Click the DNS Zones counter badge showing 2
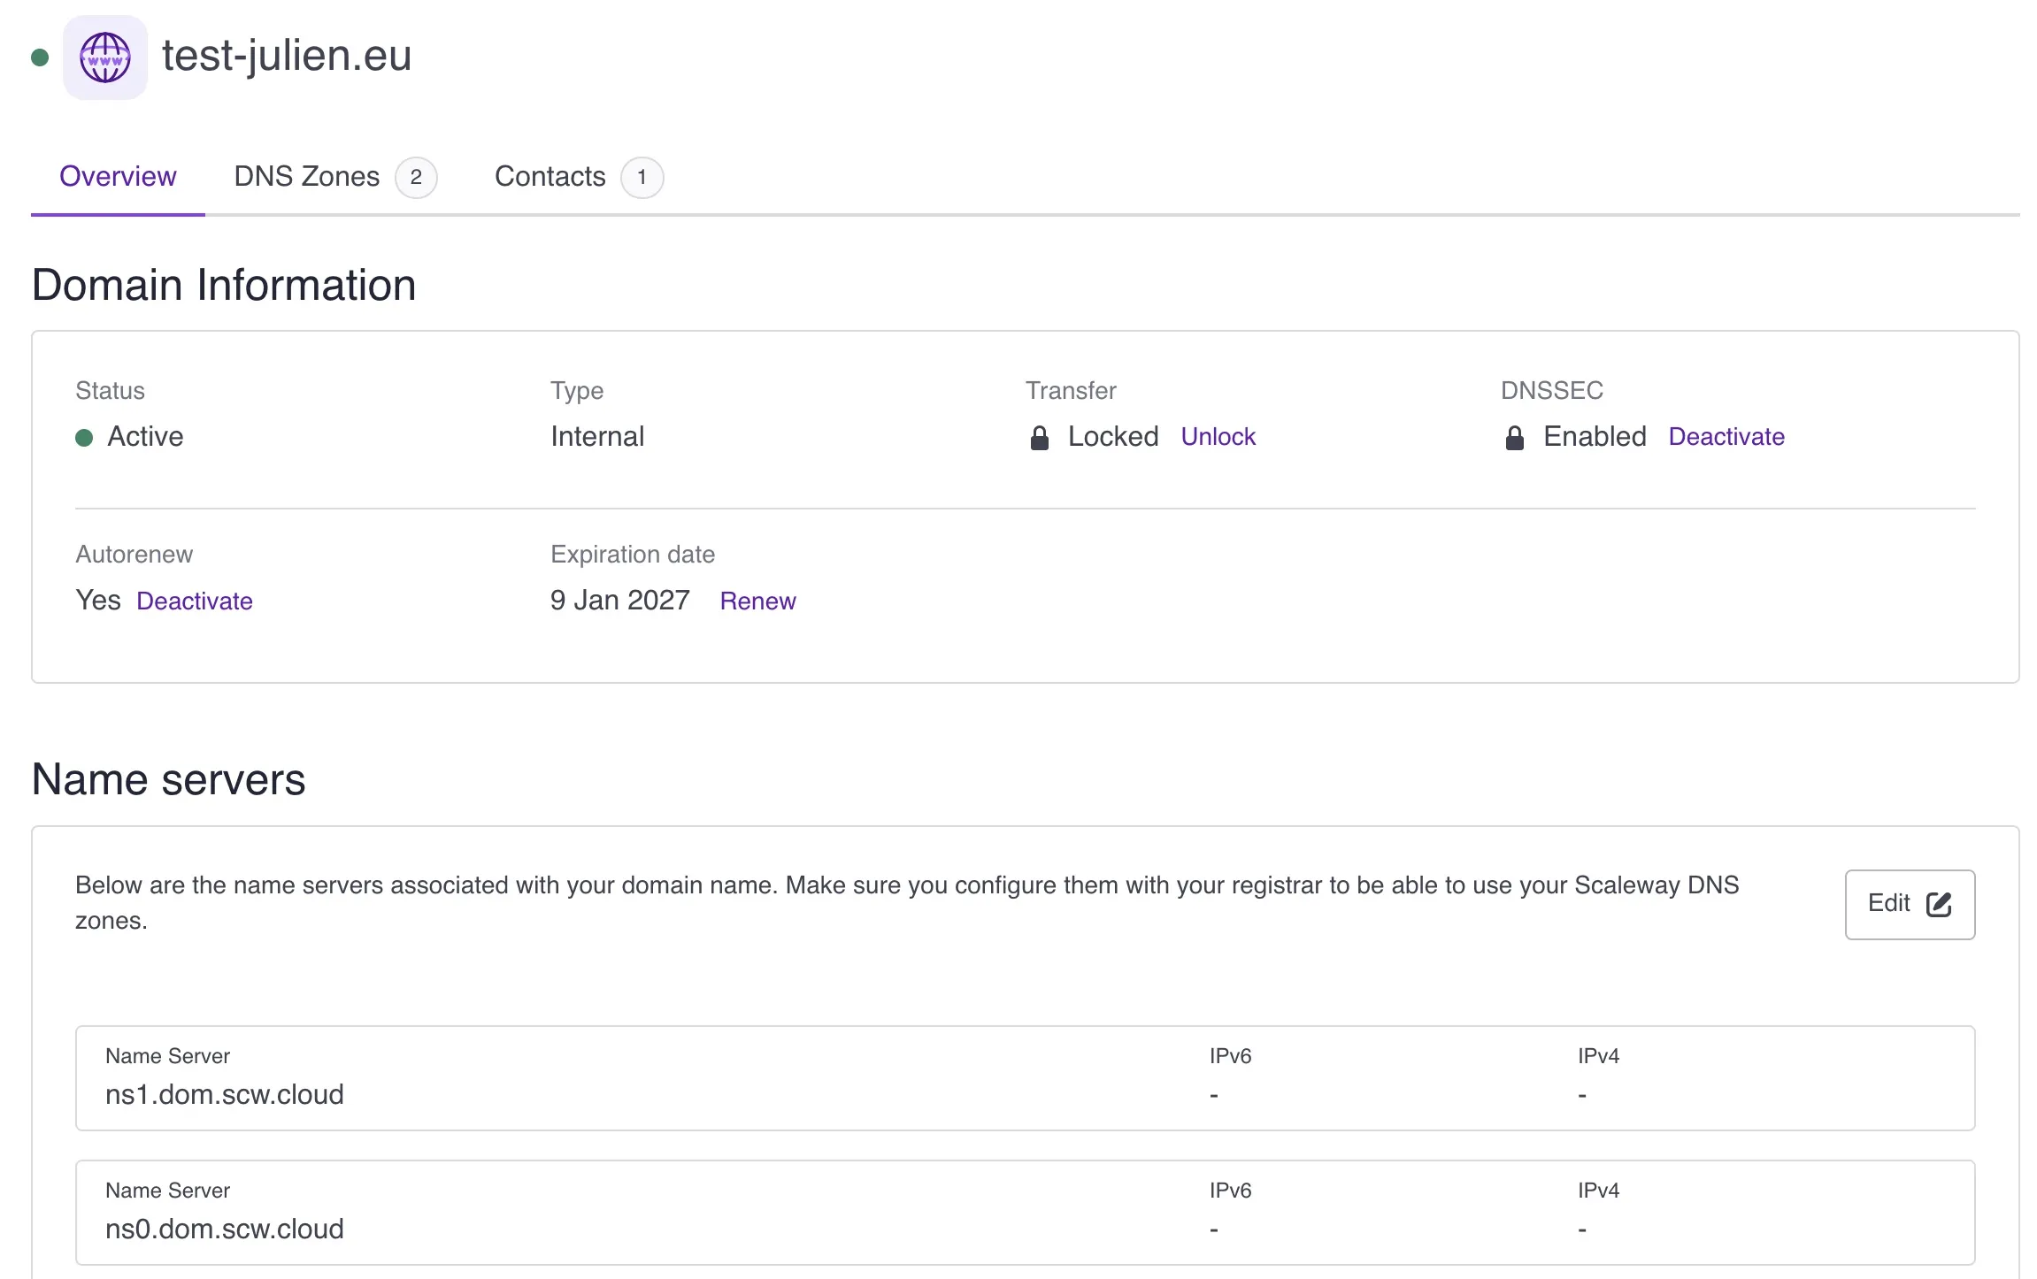 416,177
